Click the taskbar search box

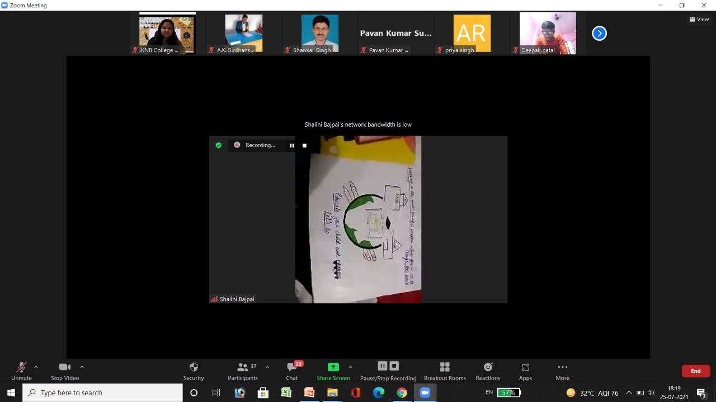coord(102,393)
